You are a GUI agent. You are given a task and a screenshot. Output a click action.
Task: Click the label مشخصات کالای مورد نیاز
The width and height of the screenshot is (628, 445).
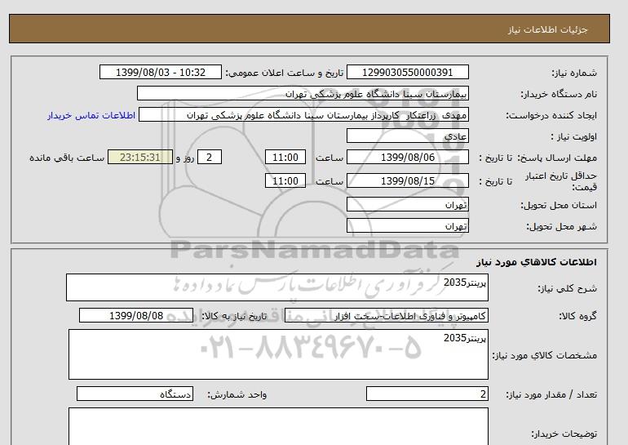coord(545,355)
